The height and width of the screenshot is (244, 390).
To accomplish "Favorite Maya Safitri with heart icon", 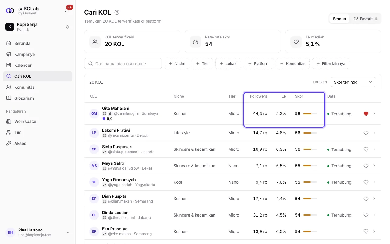I will pos(366,166).
